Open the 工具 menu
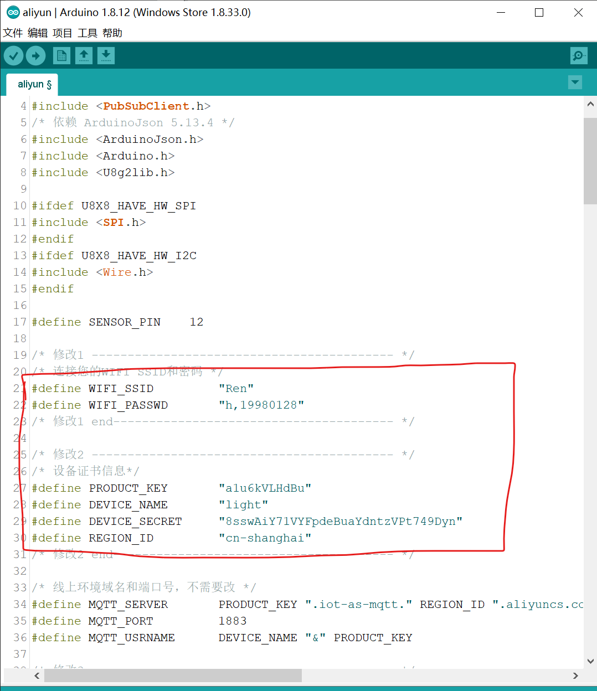This screenshot has width=597, height=691. [88, 33]
